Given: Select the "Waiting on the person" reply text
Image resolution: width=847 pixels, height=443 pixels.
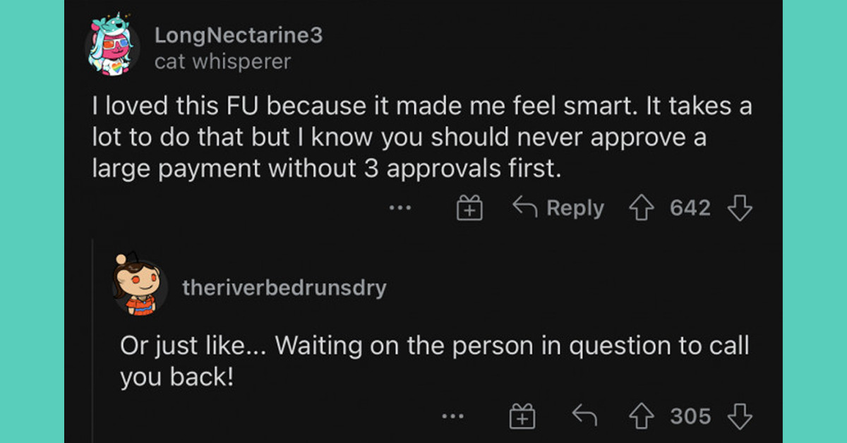Looking at the screenshot, I should pyautogui.click(x=433, y=361).
